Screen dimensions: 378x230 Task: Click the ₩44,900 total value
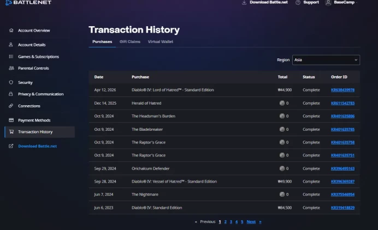[285, 90]
